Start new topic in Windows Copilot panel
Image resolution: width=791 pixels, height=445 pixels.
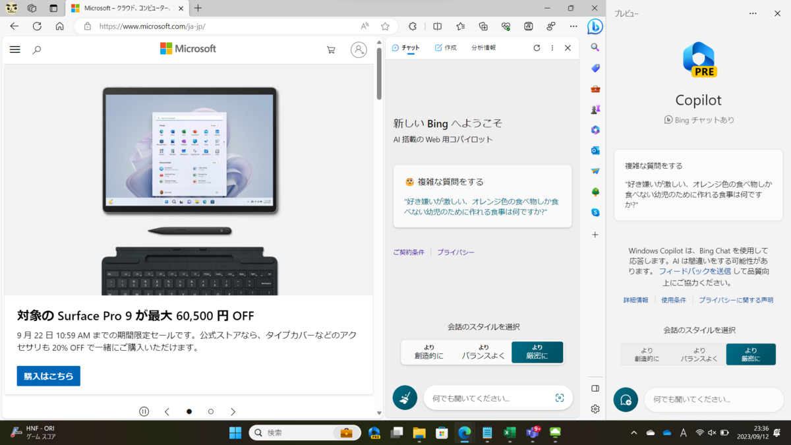click(626, 400)
